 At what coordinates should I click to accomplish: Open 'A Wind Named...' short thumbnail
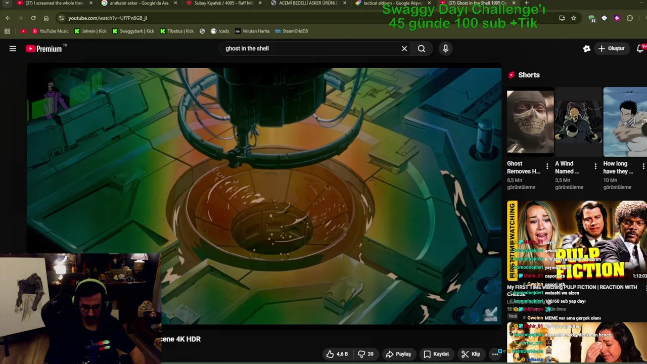coord(578,122)
